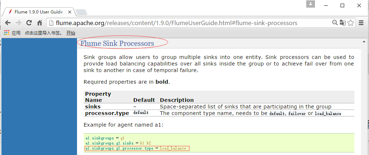
Task: Go back with the browser back arrow
Action: [x=8, y=23]
